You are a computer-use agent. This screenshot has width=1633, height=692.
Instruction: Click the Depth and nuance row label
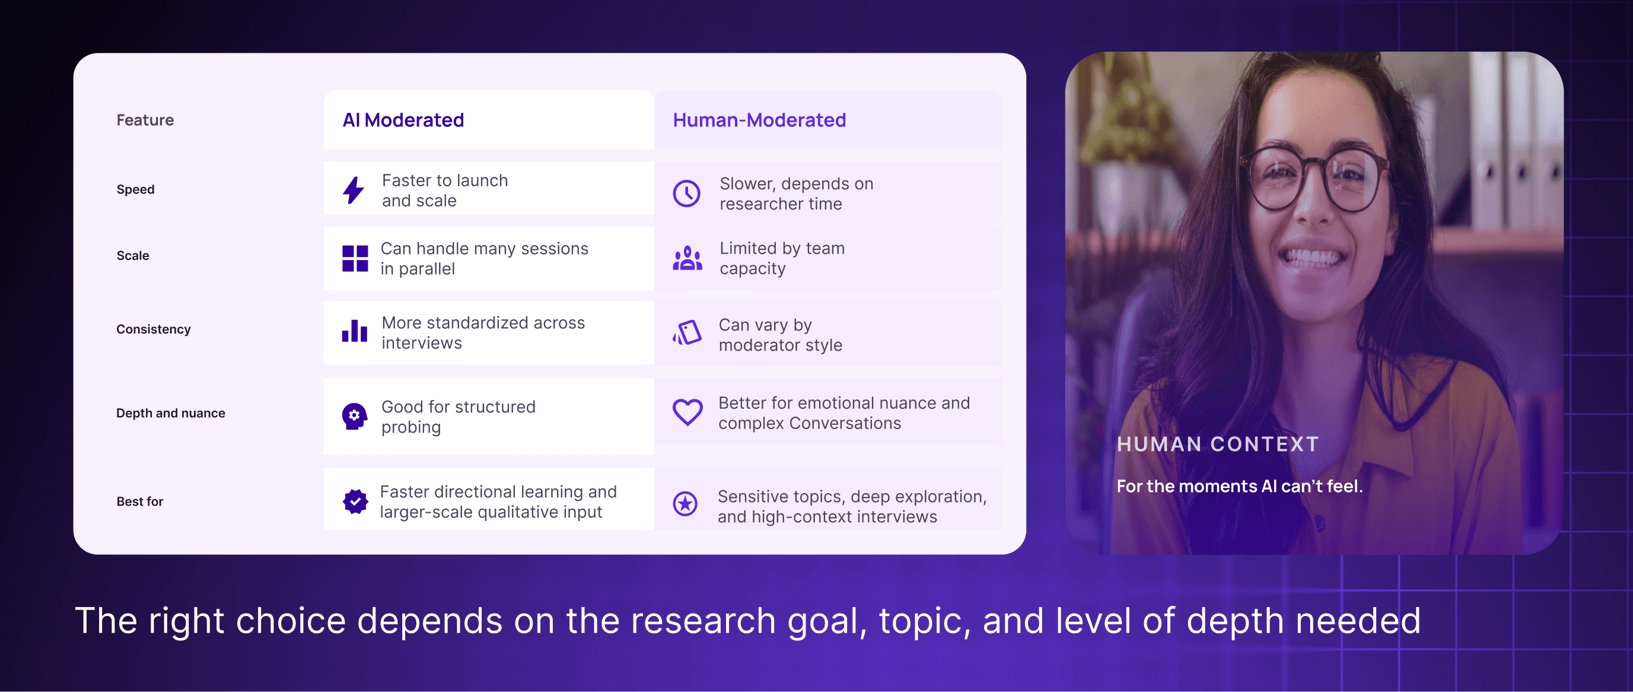[x=170, y=413]
